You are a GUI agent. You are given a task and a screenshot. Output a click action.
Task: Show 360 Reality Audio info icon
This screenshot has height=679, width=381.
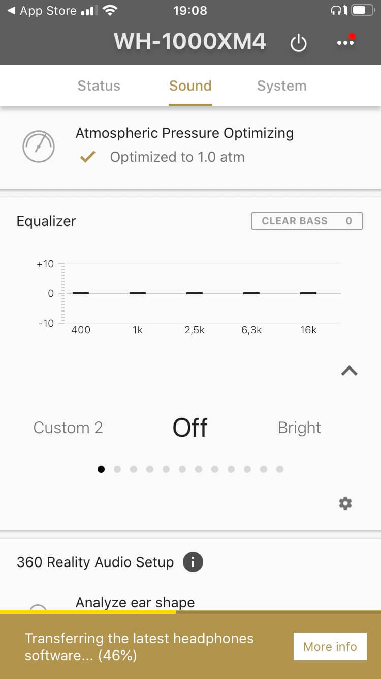pos(193,562)
